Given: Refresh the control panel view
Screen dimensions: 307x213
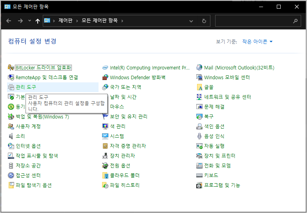Looking at the screenshot, I should [204, 21].
